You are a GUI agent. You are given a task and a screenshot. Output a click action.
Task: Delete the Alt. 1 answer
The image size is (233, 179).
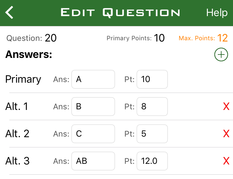226,107
